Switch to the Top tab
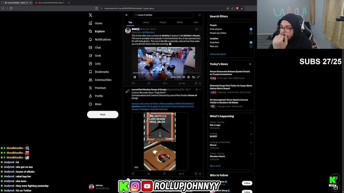Image resolution: width=344 pixels, height=193 pixels. [x=130, y=22]
